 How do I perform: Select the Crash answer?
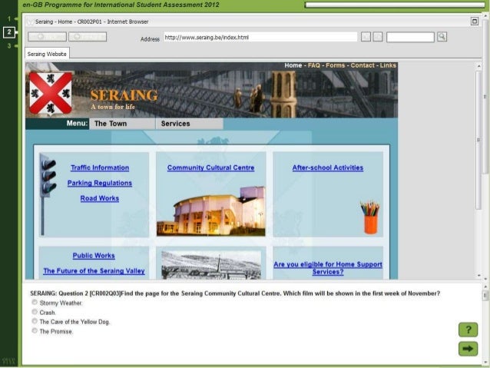[x=35, y=312]
